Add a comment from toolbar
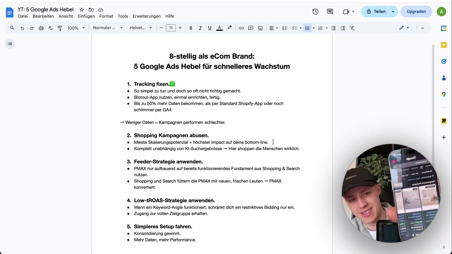The height and width of the screenshot is (254, 452). tap(251, 28)
